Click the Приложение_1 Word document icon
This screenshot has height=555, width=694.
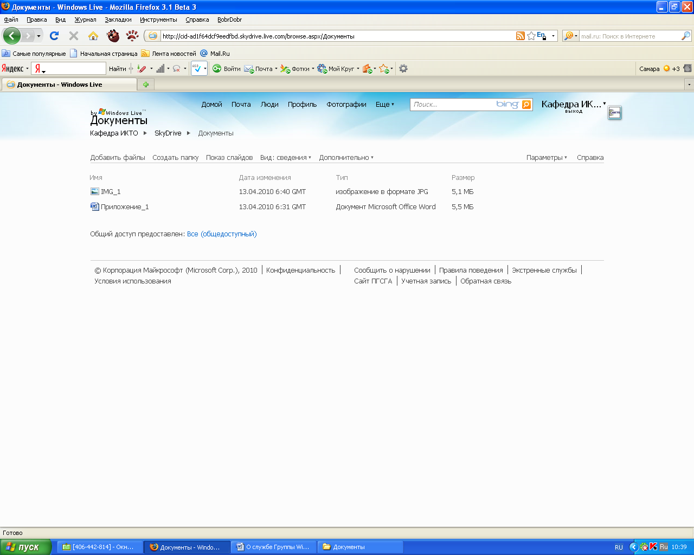[95, 206]
